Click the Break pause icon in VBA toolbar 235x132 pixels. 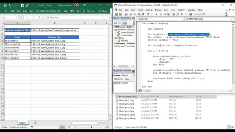pyautogui.click(x=161, y=14)
